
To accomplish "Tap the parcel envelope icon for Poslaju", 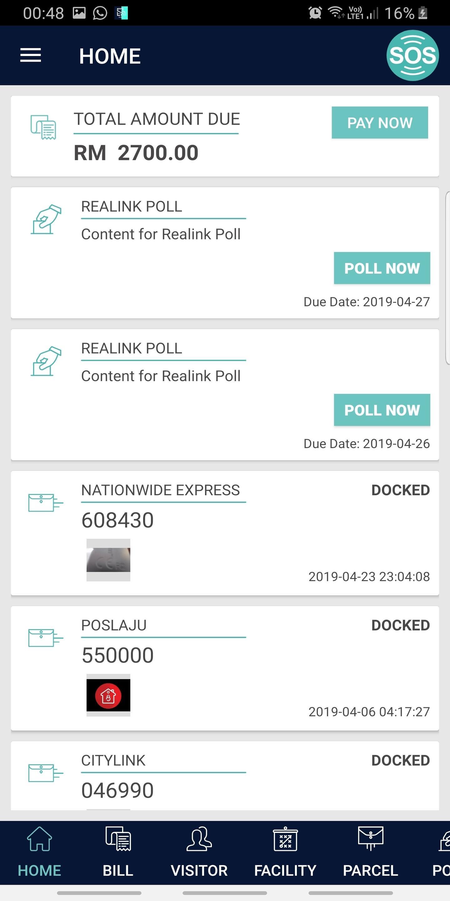I will coord(45,637).
